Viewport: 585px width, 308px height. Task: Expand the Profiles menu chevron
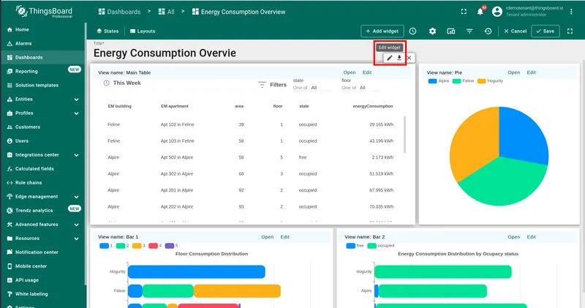click(x=77, y=113)
